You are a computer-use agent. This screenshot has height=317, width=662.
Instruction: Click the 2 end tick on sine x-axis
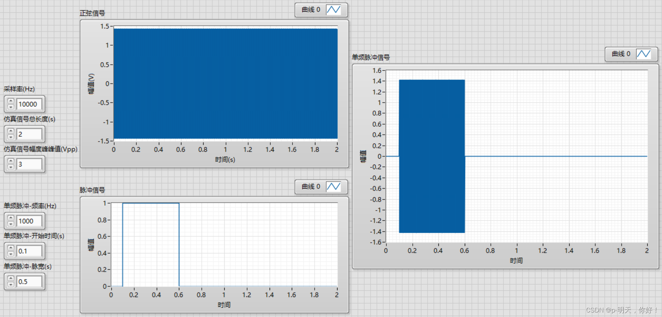pos(337,150)
